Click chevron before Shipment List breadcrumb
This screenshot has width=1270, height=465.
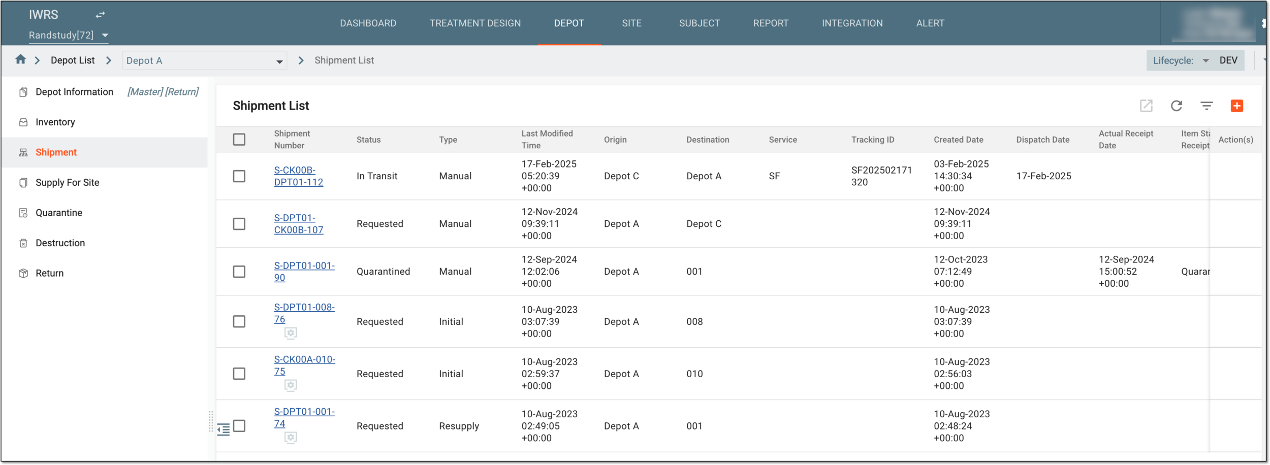301,60
